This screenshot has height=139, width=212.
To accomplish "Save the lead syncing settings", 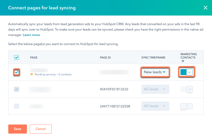I will pyautogui.click(x=18, y=129).
